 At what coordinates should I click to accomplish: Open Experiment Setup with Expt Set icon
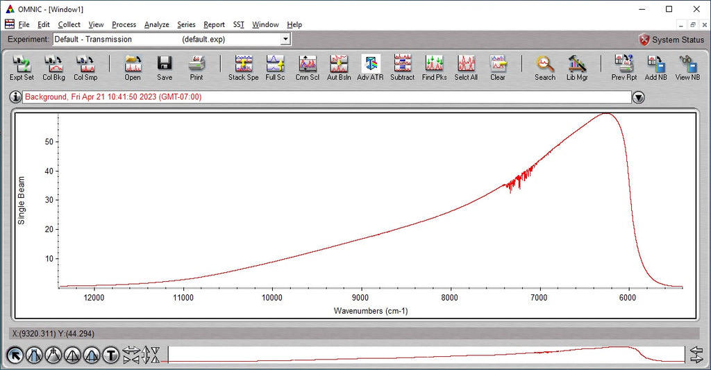pyautogui.click(x=22, y=67)
